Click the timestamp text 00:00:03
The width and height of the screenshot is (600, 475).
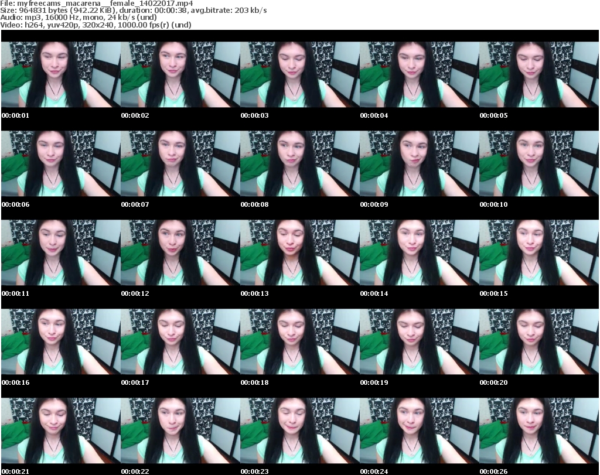(x=254, y=115)
